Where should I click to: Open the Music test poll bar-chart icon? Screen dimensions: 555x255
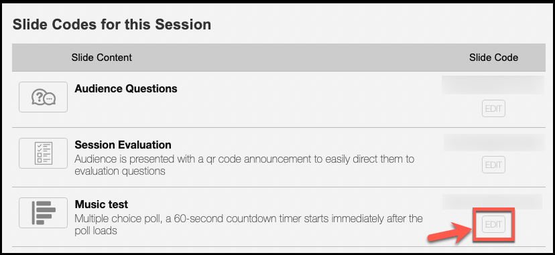tap(43, 213)
